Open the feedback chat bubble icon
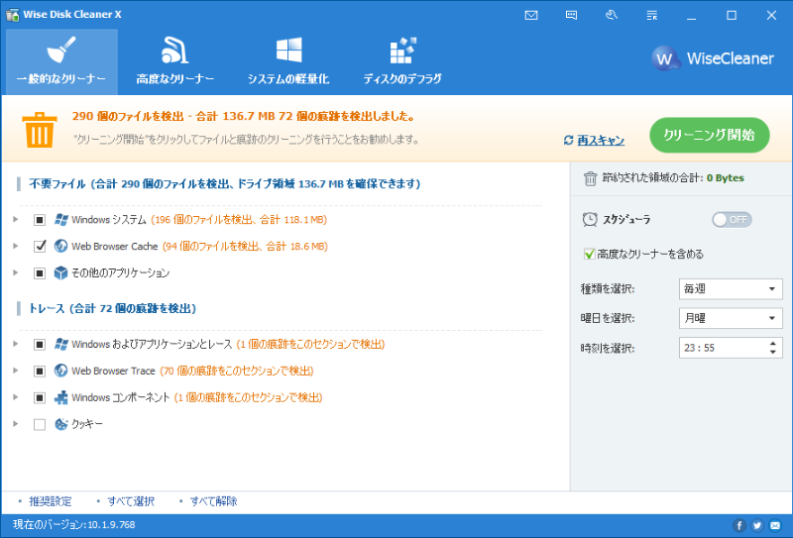This screenshot has width=793, height=538. 571,16
